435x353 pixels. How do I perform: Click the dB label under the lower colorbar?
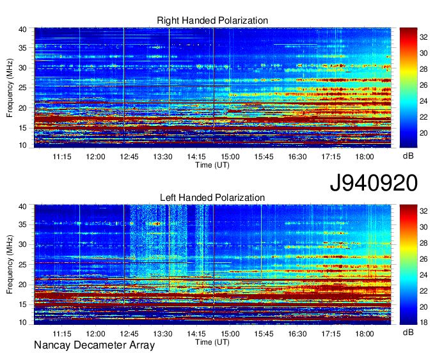408,332
